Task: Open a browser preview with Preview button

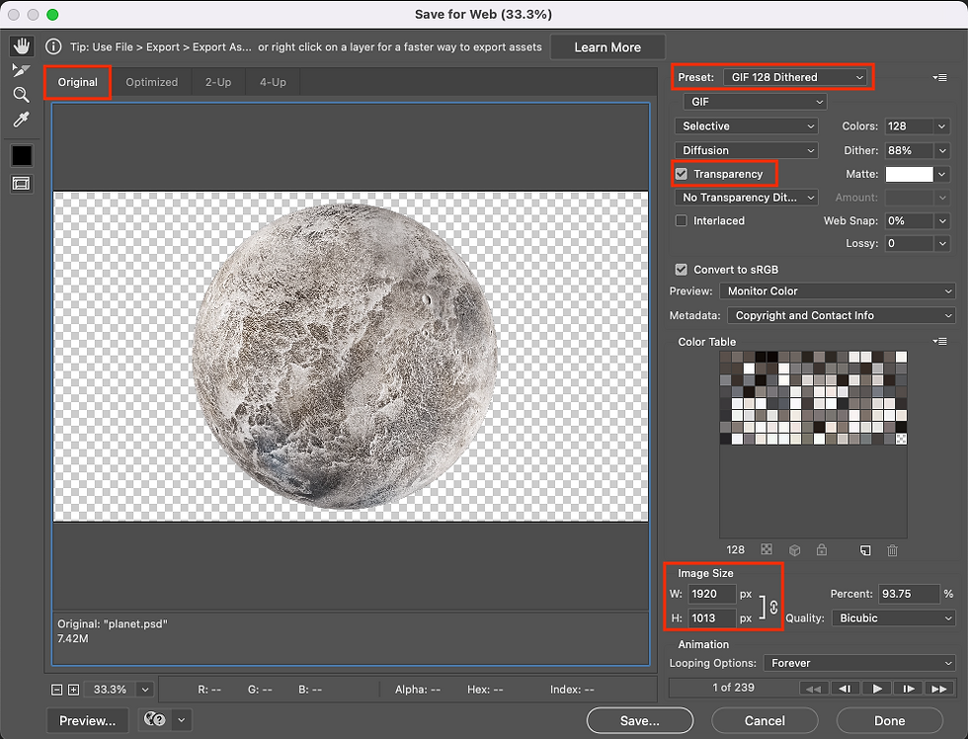Action: click(x=87, y=720)
